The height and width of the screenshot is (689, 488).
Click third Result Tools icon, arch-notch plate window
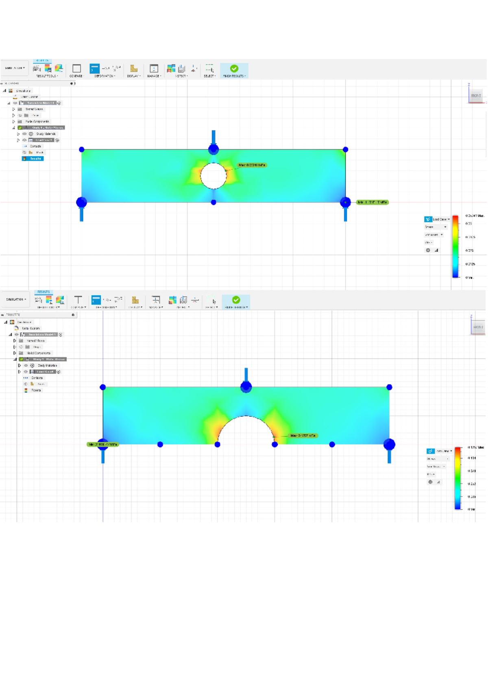click(x=60, y=300)
